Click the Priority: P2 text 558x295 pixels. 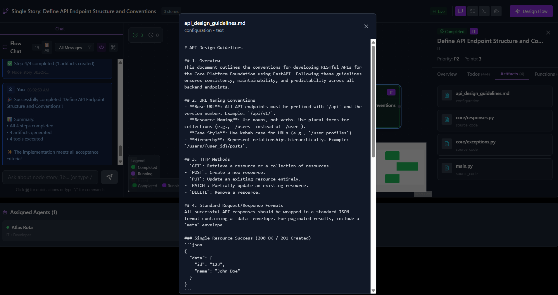coord(448,59)
